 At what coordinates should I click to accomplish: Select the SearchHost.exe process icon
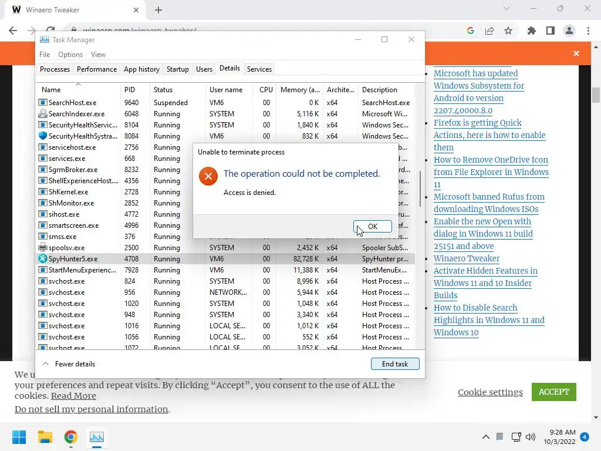pyautogui.click(x=42, y=102)
